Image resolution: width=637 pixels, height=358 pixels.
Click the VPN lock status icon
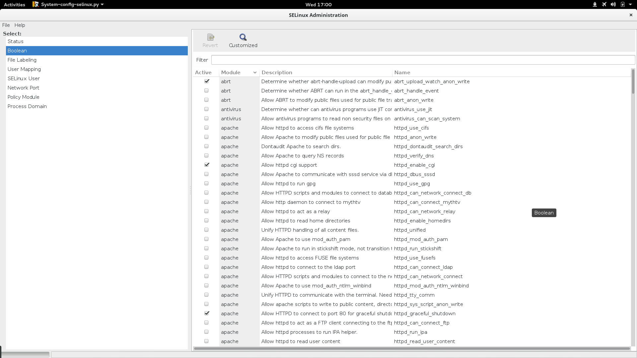pos(595,4)
